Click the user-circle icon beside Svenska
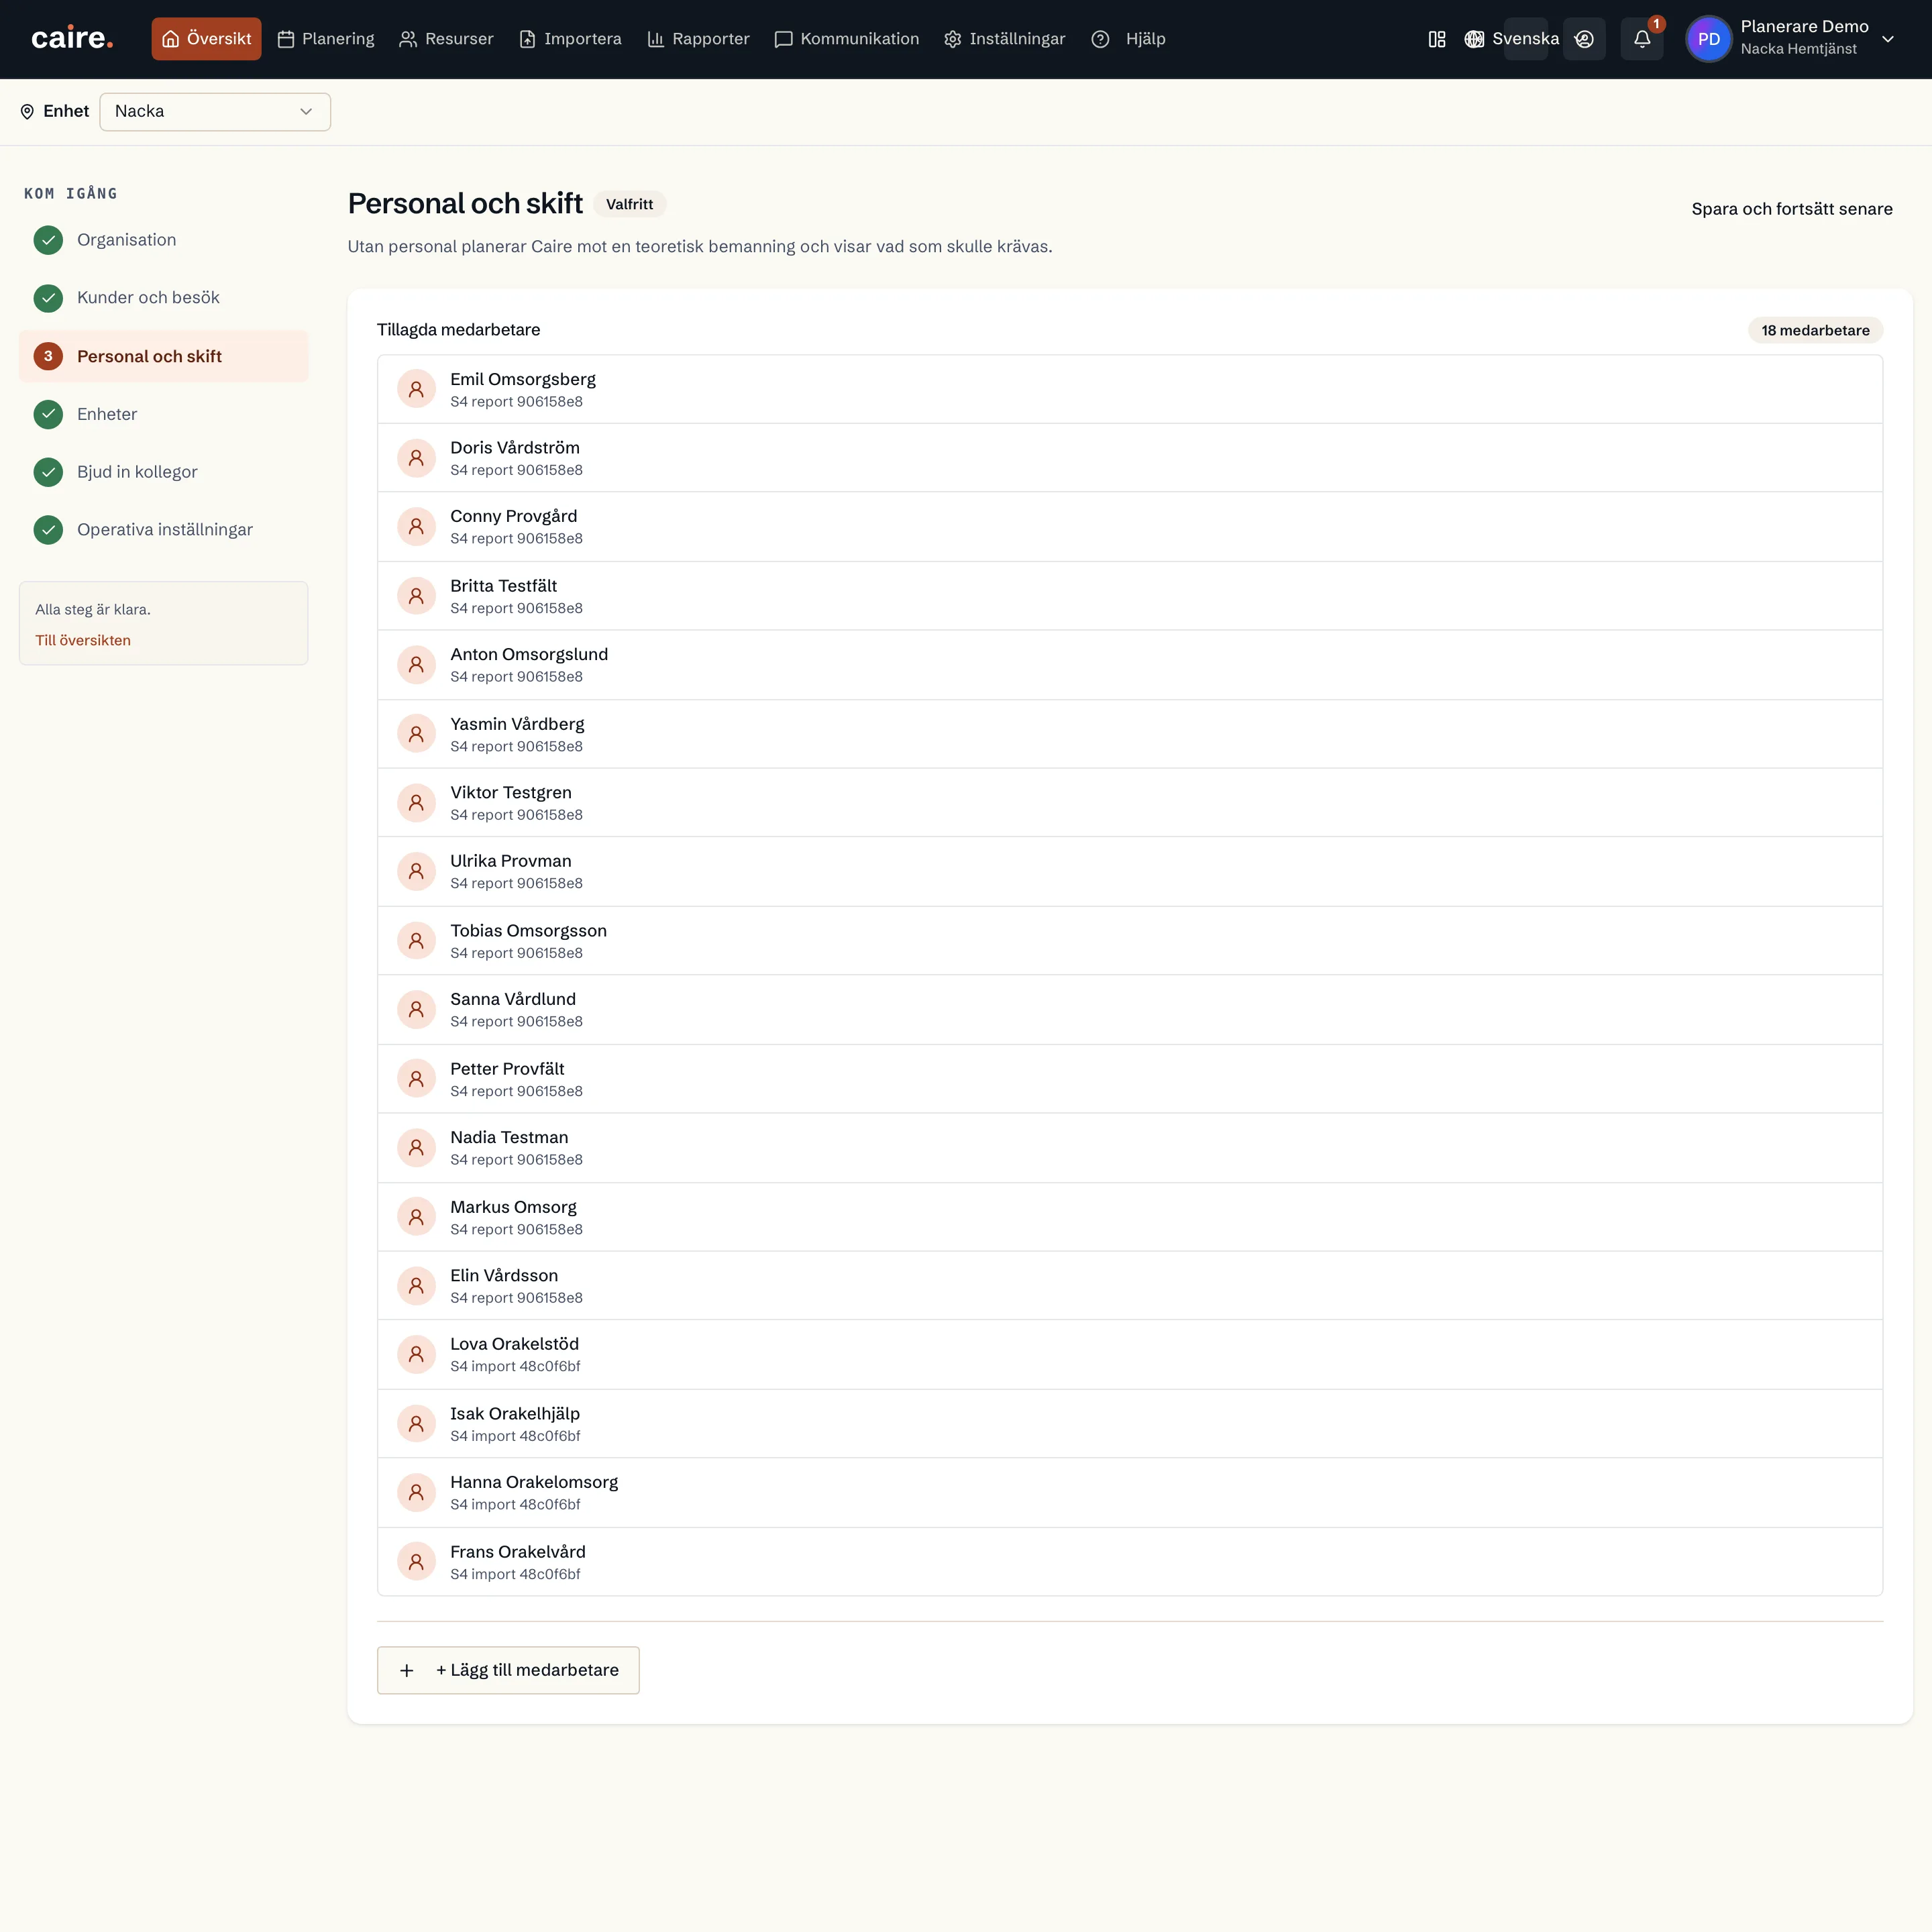Image resolution: width=1932 pixels, height=1932 pixels. [x=1584, y=39]
